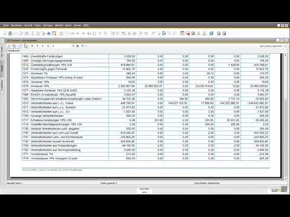Image resolution: width=290 pixels, height=217 pixels.
Task: Open the Bearbeiten menu
Action: pyautogui.click(x=16, y=25)
